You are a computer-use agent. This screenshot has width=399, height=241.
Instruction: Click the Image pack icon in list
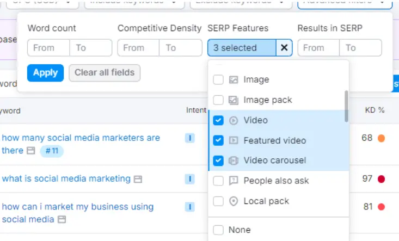(234, 100)
